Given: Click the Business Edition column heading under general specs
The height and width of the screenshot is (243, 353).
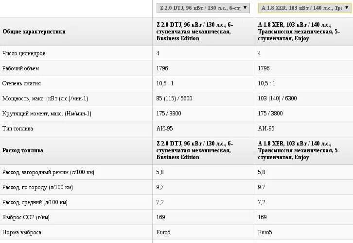Looking at the screenshot, I should coord(194,32).
